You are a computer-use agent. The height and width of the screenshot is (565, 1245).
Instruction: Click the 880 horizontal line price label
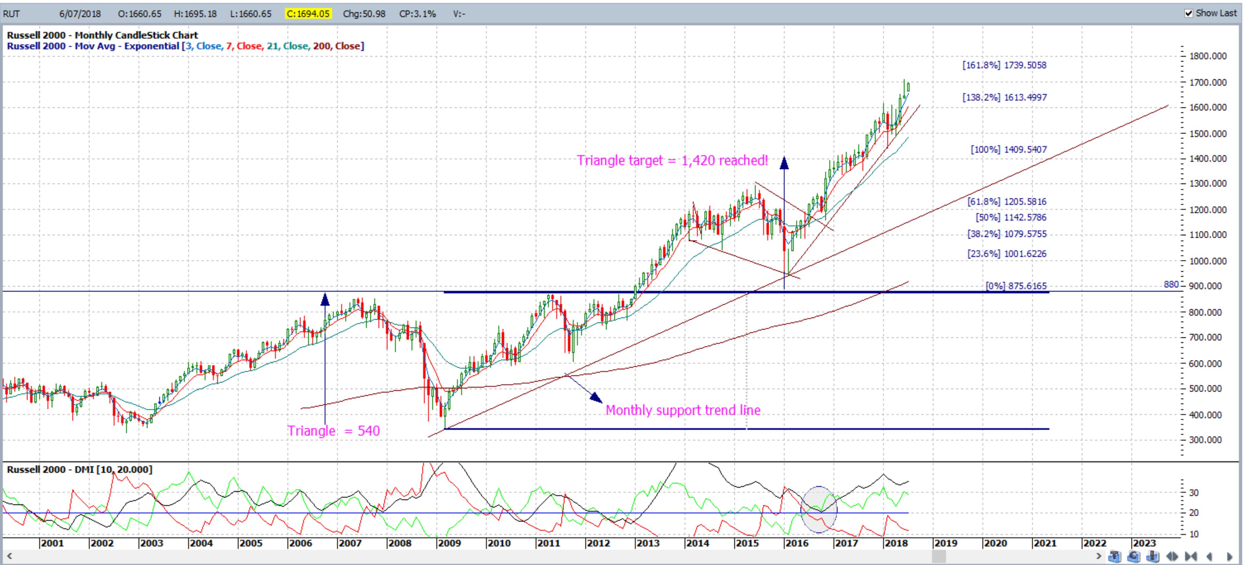(1171, 284)
